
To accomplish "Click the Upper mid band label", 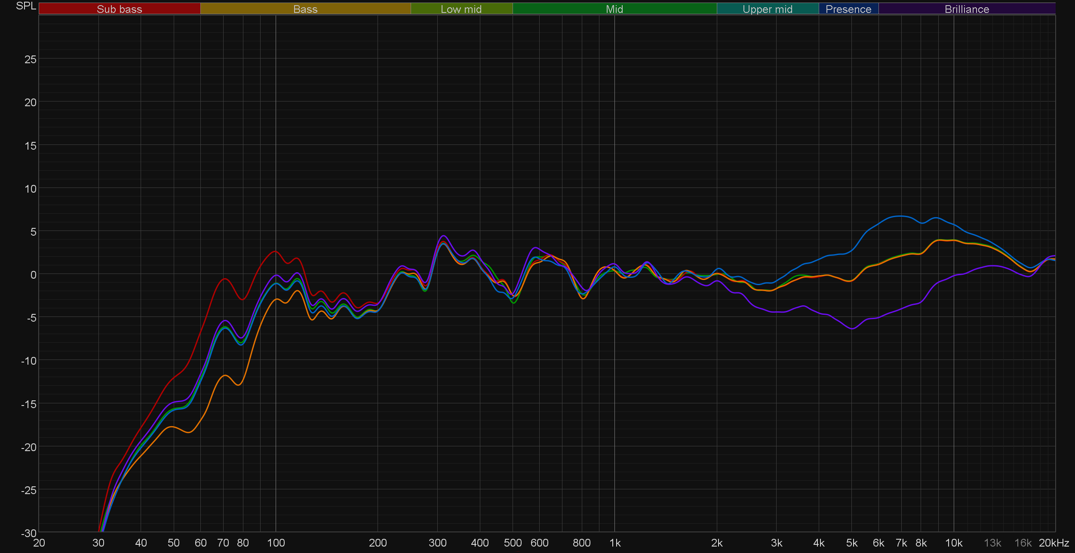I will tap(767, 9).
